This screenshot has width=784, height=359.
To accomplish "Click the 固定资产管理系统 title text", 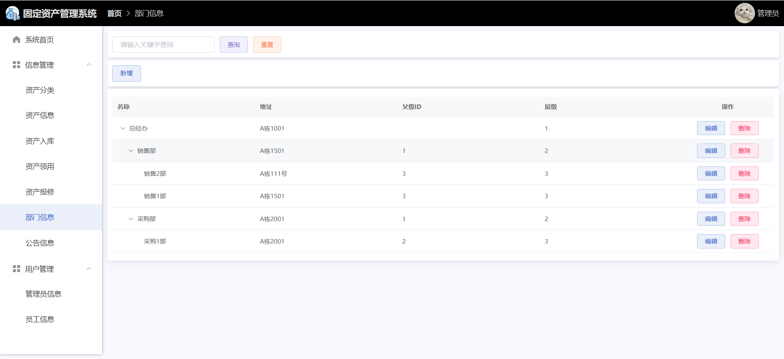I will pos(60,13).
